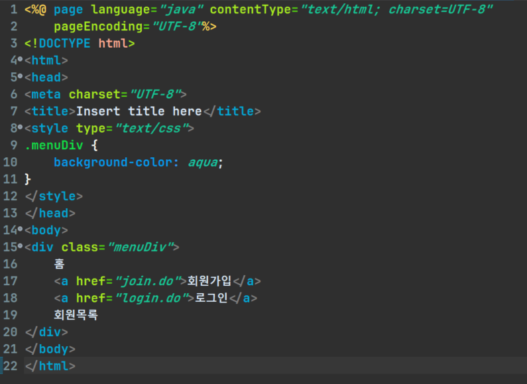Click the closing </div> tag
This screenshot has width=527, height=384.
pos(46,332)
